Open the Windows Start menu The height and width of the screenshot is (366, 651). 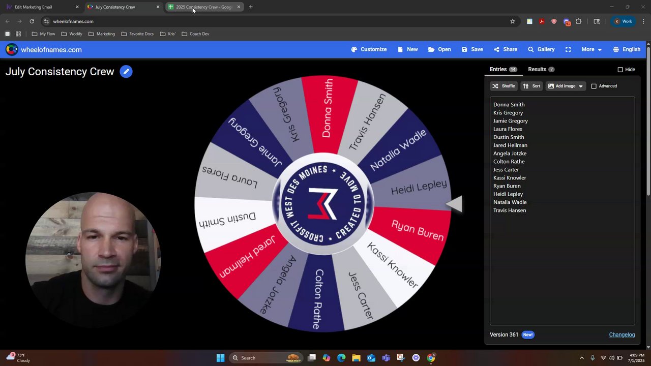tap(220, 358)
